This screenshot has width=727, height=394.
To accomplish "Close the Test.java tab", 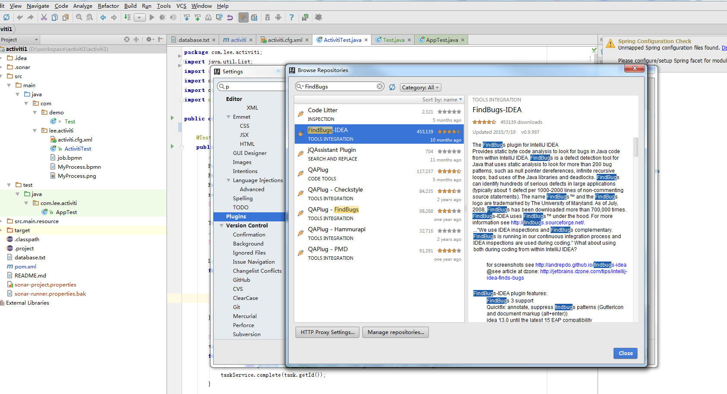I will (x=409, y=40).
